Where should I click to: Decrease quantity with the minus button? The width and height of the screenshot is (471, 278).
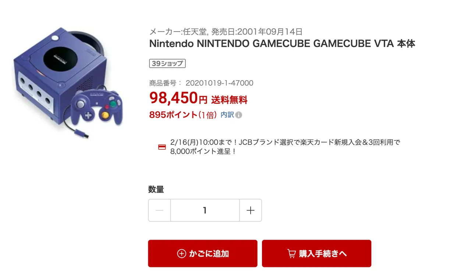(x=159, y=210)
